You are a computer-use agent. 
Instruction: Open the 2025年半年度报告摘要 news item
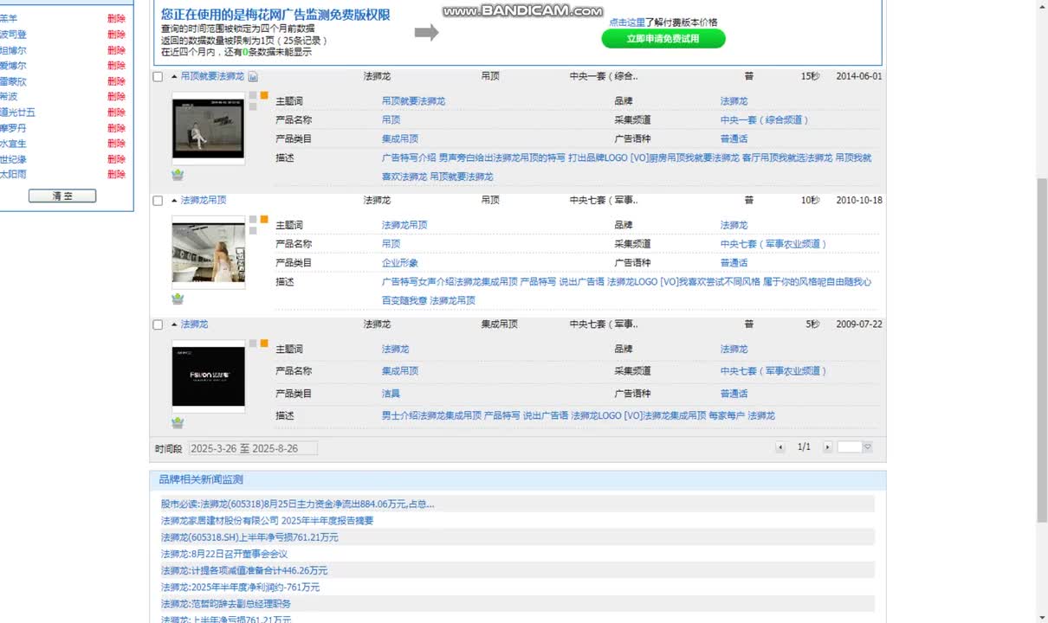point(267,521)
